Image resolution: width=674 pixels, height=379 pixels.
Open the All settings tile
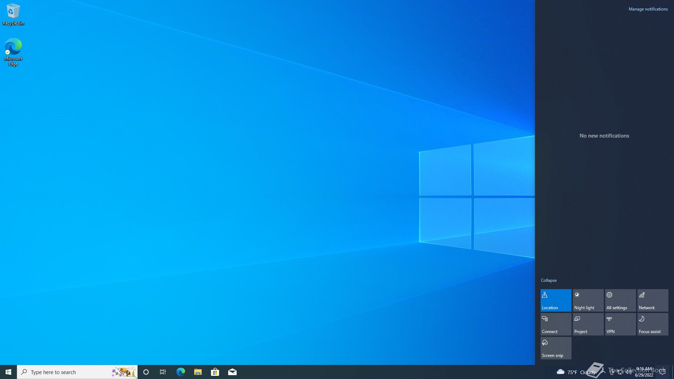pyautogui.click(x=620, y=300)
